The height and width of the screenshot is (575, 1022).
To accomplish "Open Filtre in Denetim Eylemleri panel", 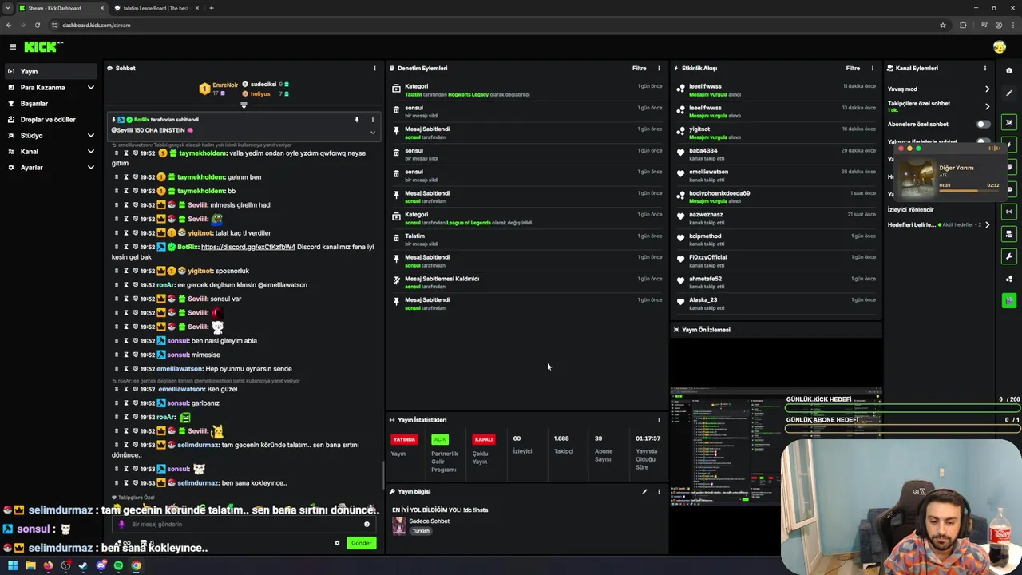I will click(x=639, y=69).
